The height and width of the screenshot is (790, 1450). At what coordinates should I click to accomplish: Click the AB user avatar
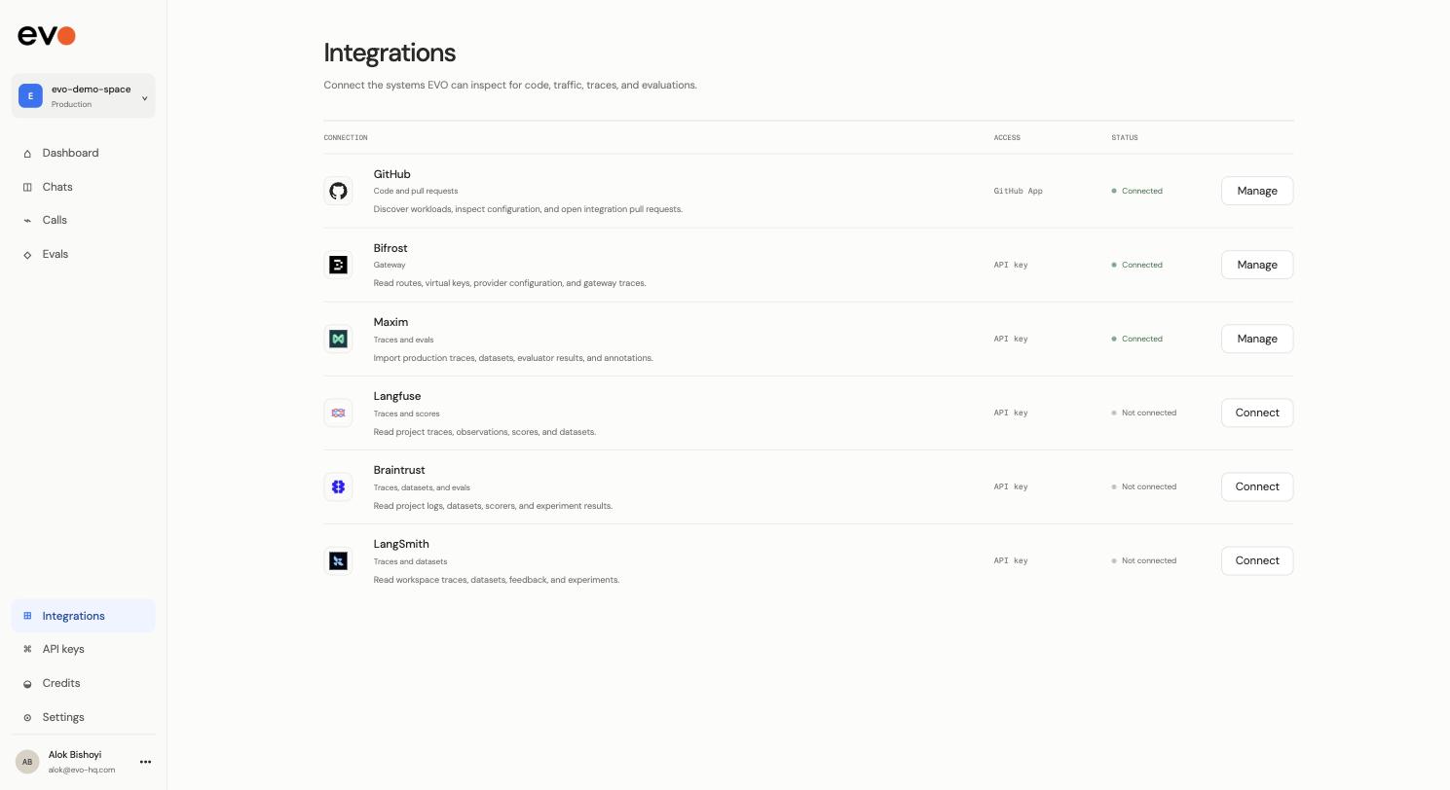click(27, 762)
